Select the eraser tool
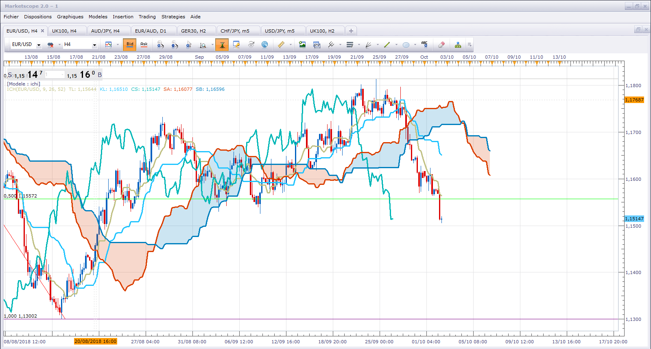The height and width of the screenshot is (349, 651). pos(441,45)
